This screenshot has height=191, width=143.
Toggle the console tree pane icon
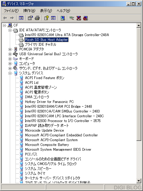click(21, 18)
